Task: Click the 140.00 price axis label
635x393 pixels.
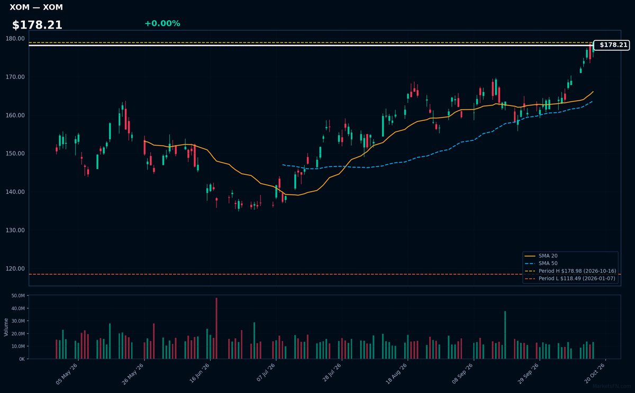Action: (x=15, y=192)
